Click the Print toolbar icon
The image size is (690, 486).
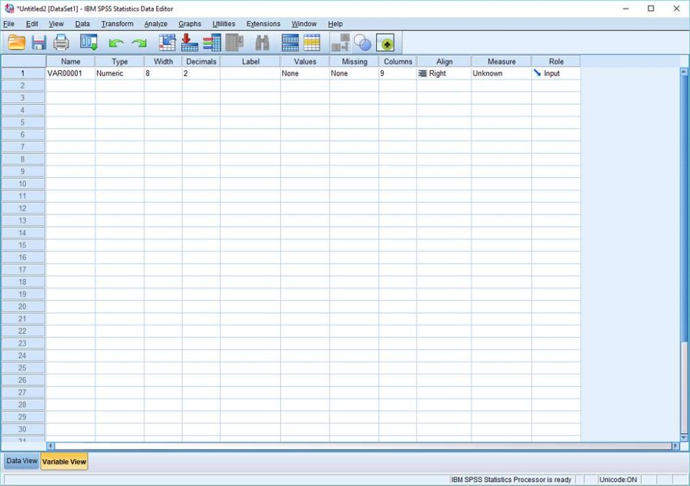click(61, 42)
